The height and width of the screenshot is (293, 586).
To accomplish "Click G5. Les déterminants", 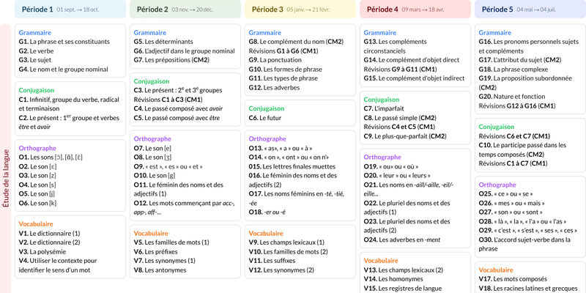I will point(163,42).
